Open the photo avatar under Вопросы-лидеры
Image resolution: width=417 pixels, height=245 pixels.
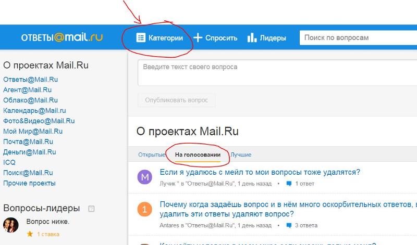pyautogui.click(x=10, y=225)
